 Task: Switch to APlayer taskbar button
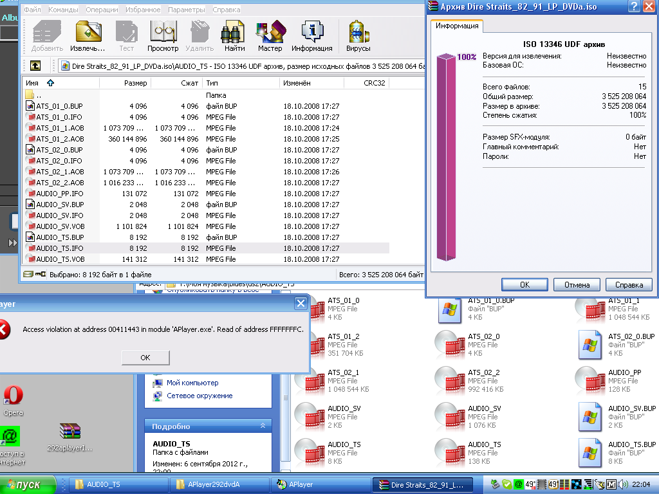coord(321,485)
